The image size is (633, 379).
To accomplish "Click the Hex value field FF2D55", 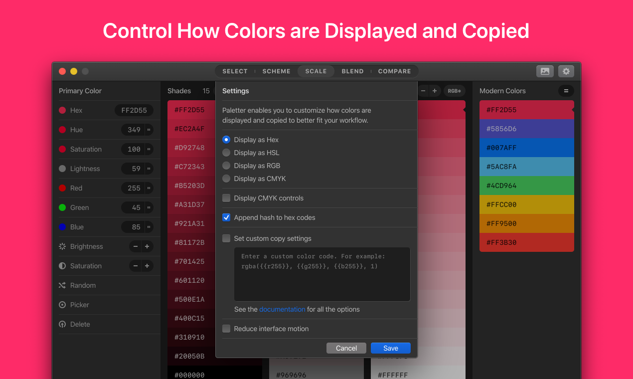I will click(x=134, y=110).
